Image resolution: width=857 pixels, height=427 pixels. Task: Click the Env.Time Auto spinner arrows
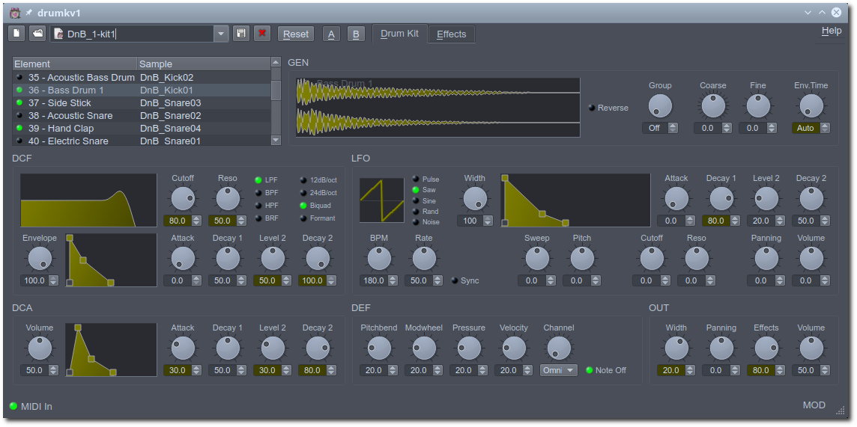coord(825,128)
